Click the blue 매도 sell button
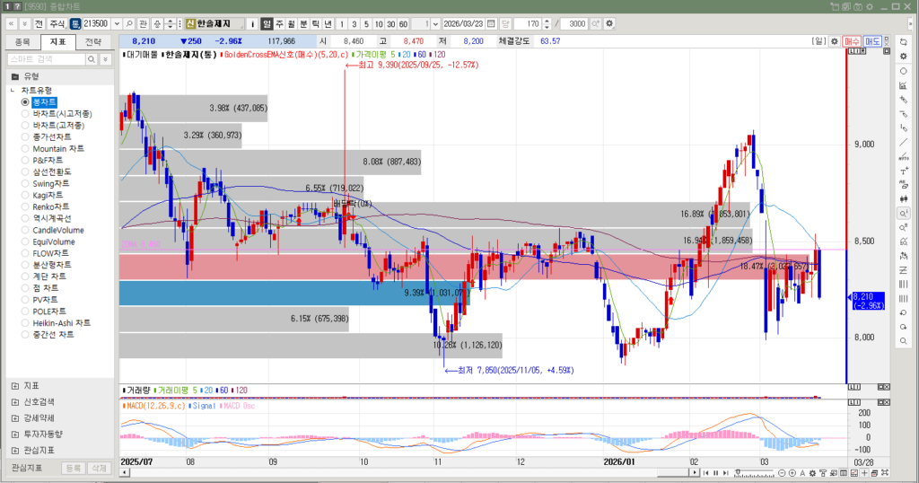Image resolution: width=919 pixels, height=483 pixels. (x=872, y=41)
